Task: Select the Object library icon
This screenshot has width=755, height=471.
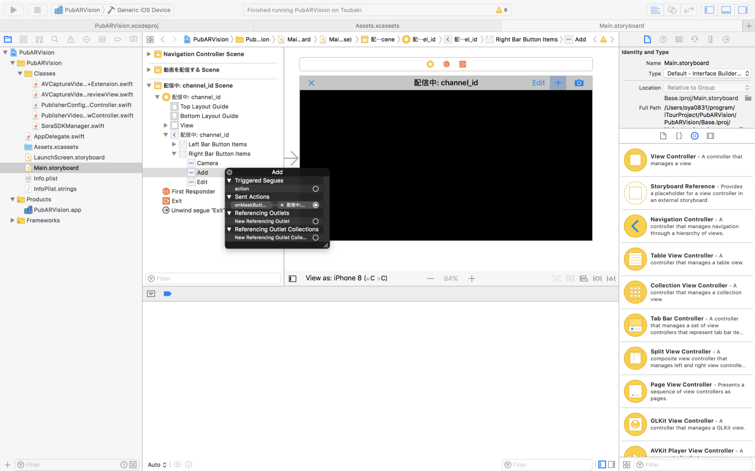Action: [x=694, y=136]
